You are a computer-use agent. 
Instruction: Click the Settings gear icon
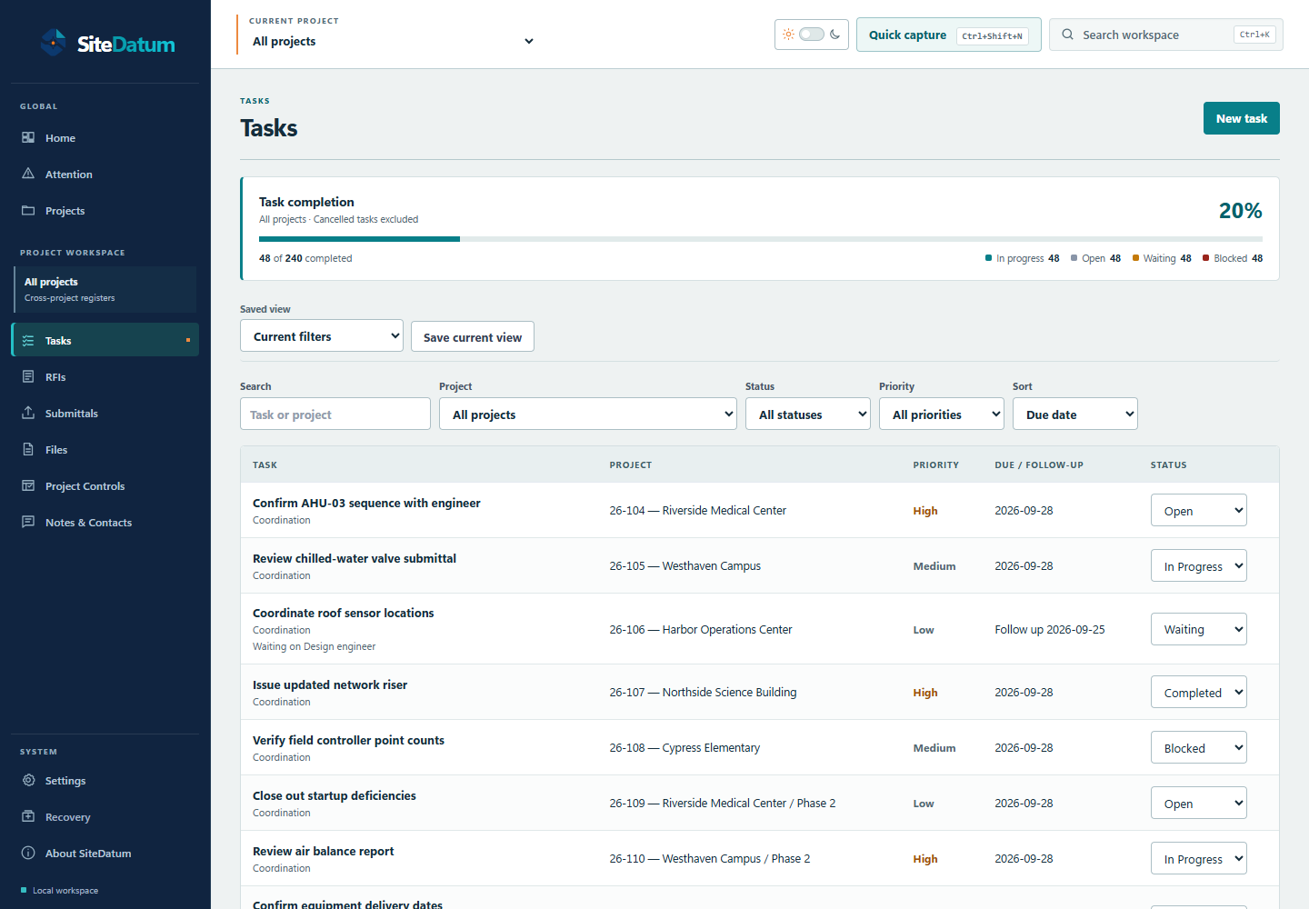(x=28, y=780)
